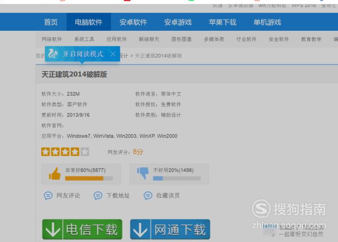Open the 多媒体类 subcategory
The image size is (338, 242).
[x=214, y=39]
